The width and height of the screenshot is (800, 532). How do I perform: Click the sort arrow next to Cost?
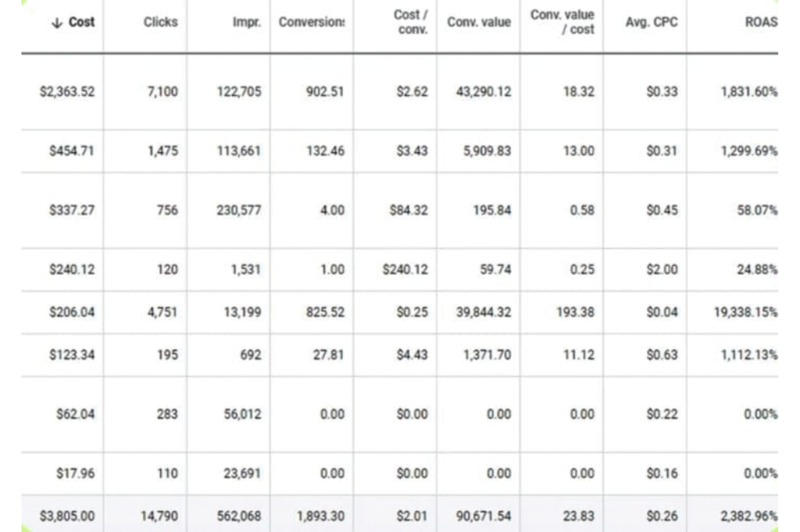[55, 23]
